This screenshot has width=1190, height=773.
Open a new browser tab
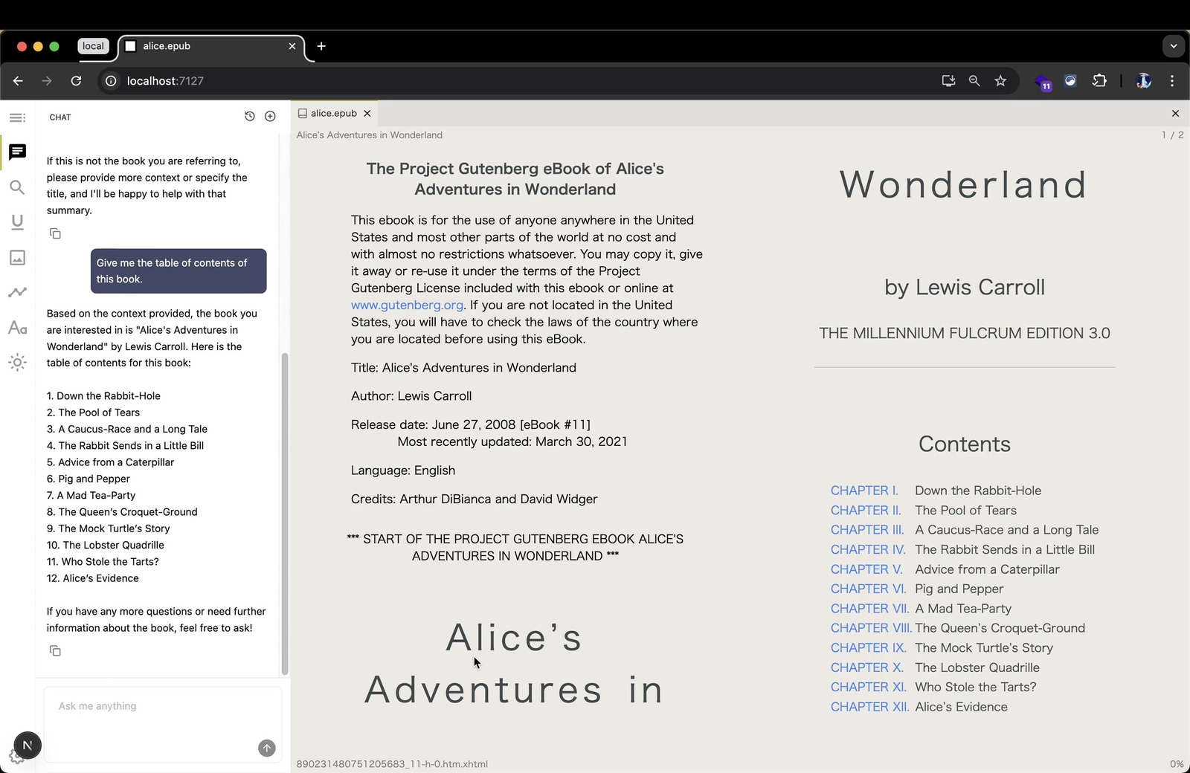pos(321,46)
